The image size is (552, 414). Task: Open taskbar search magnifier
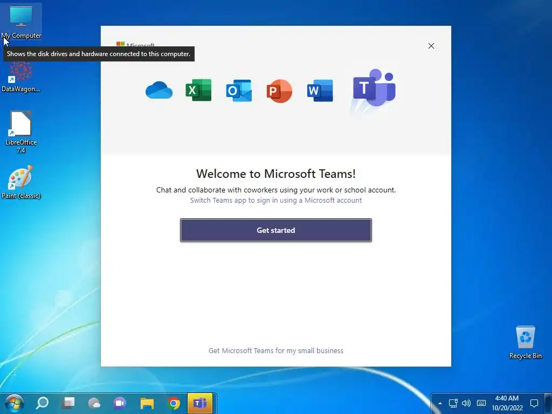[x=42, y=403]
